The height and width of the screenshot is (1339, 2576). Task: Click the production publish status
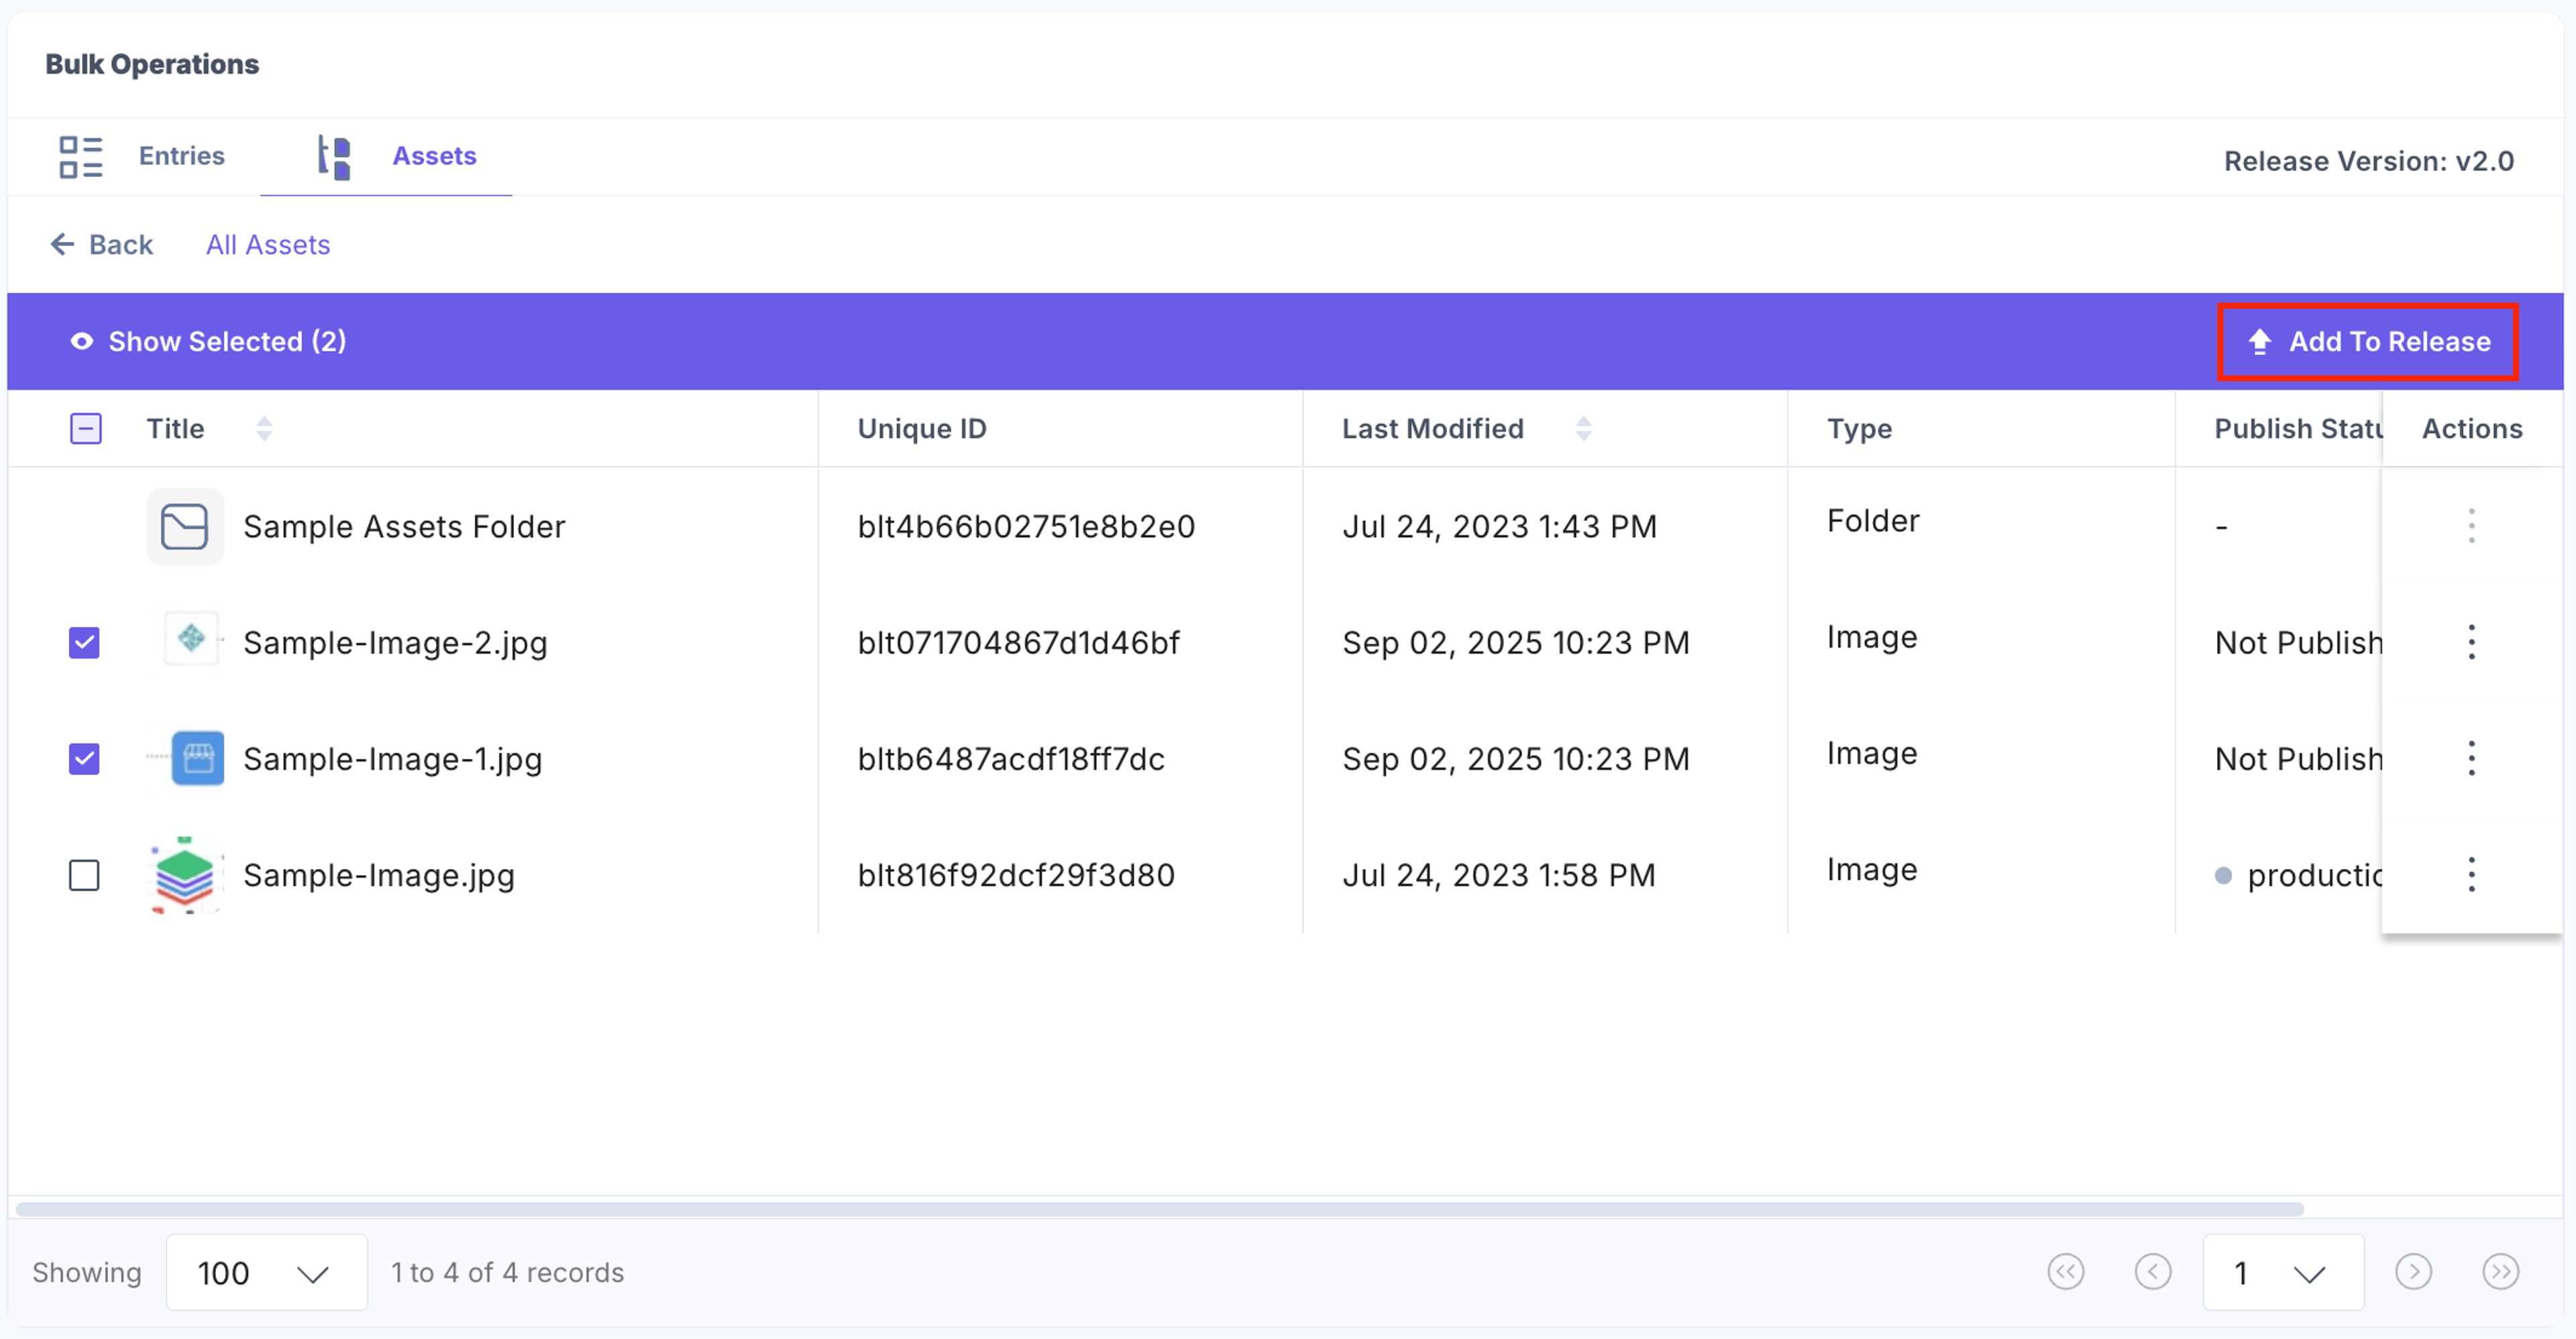(x=2299, y=876)
